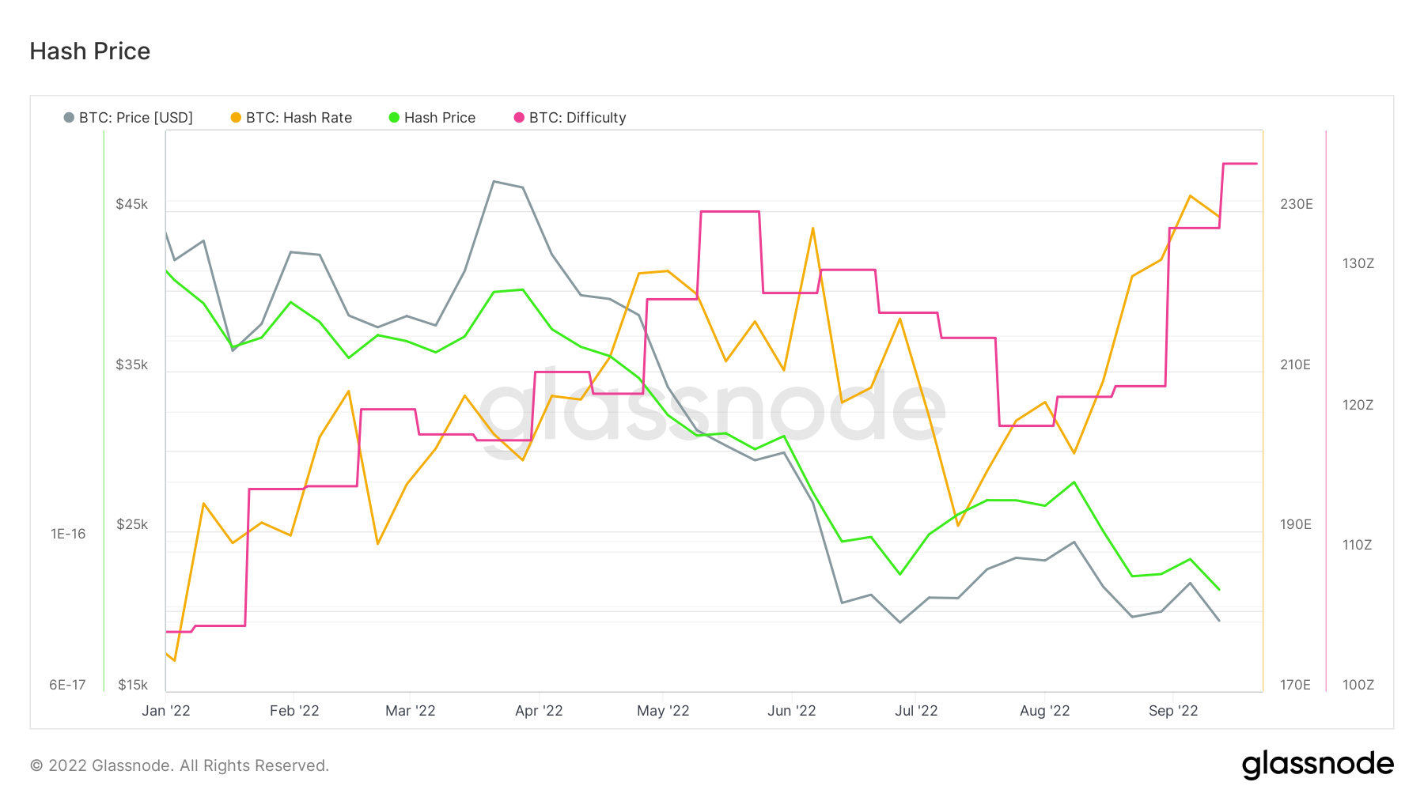Click the 'Hash Price' chart title
The width and height of the screenshot is (1424, 801).
pyautogui.click(x=90, y=51)
